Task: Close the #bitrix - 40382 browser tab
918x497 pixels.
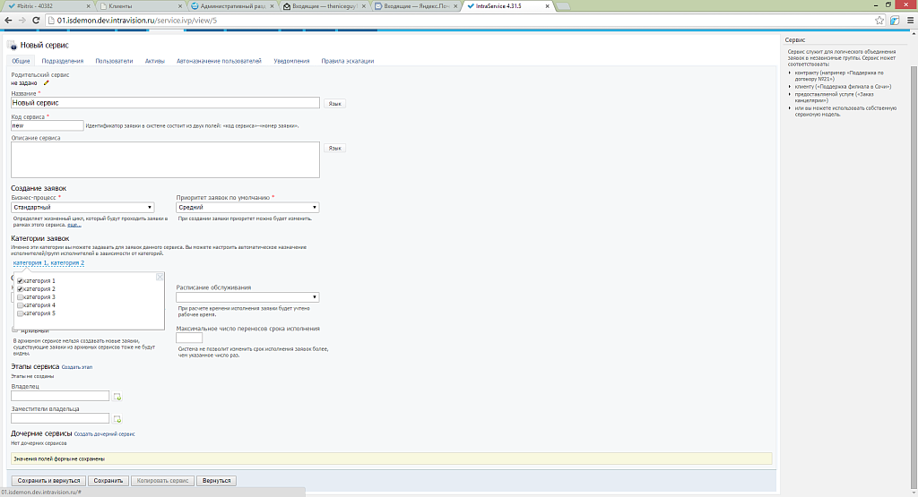Action: (89, 6)
